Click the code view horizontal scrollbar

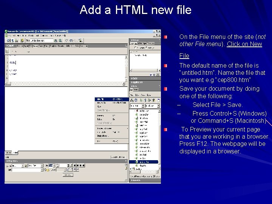(65, 83)
